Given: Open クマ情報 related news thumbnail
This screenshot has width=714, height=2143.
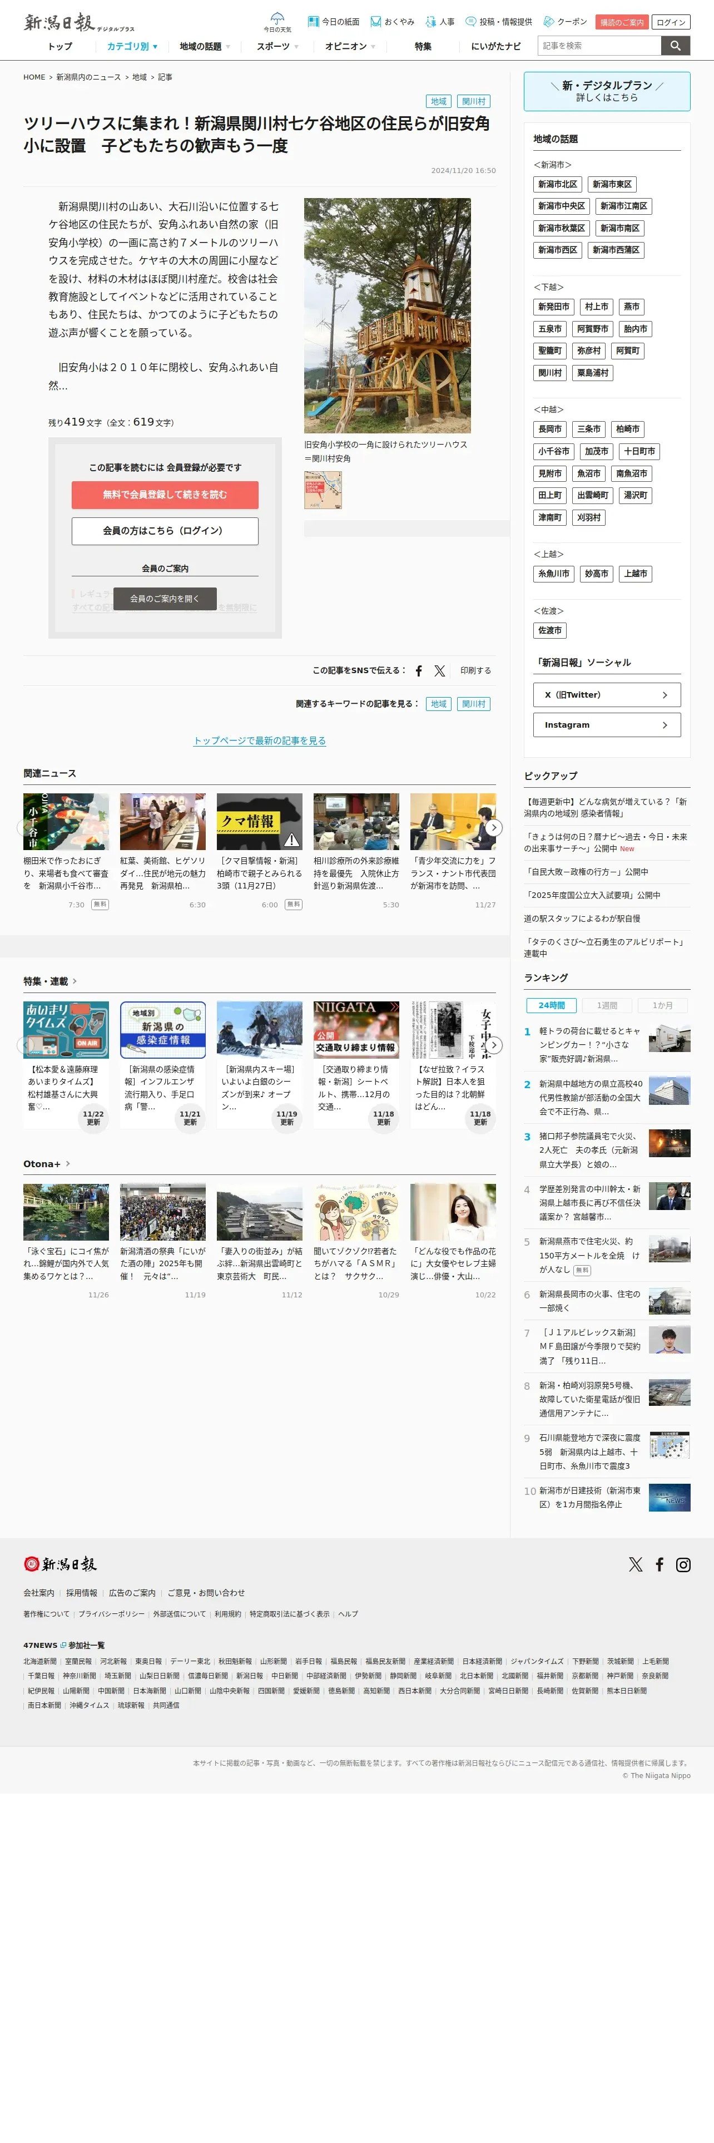Looking at the screenshot, I should 259,821.
